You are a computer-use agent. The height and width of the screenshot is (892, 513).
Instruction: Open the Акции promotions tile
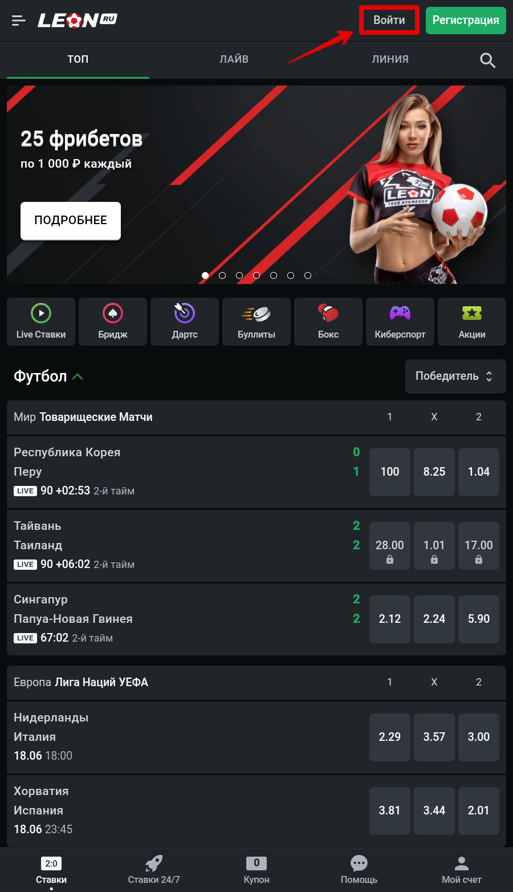(x=472, y=322)
